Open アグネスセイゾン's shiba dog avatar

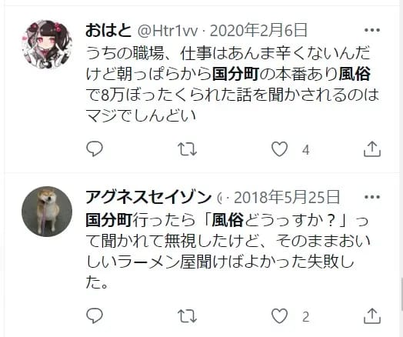pyautogui.click(x=47, y=212)
